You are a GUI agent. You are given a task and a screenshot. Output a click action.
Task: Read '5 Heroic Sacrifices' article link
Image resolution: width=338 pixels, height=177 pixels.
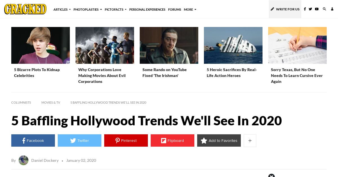pos(232,72)
